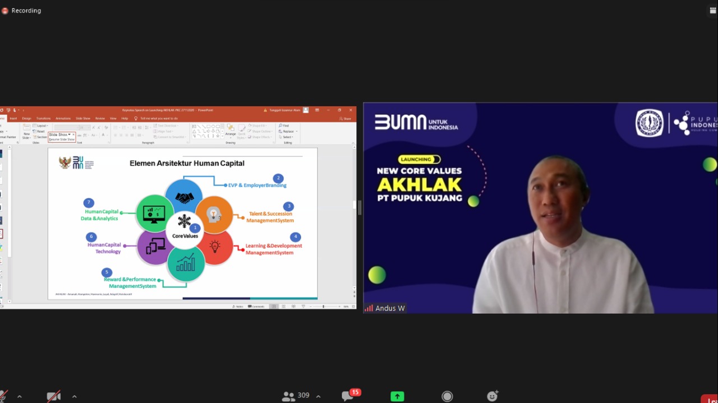Expand the participants options arrow
This screenshot has width=718, height=403.
319,396
